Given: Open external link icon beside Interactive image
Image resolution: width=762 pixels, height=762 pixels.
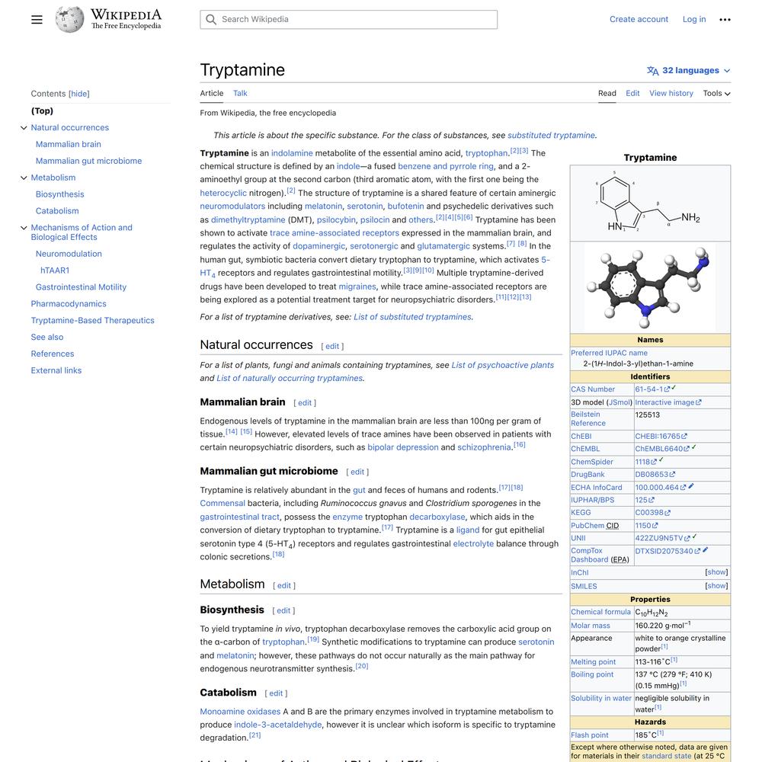Looking at the screenshot, I should coord(698,402).
